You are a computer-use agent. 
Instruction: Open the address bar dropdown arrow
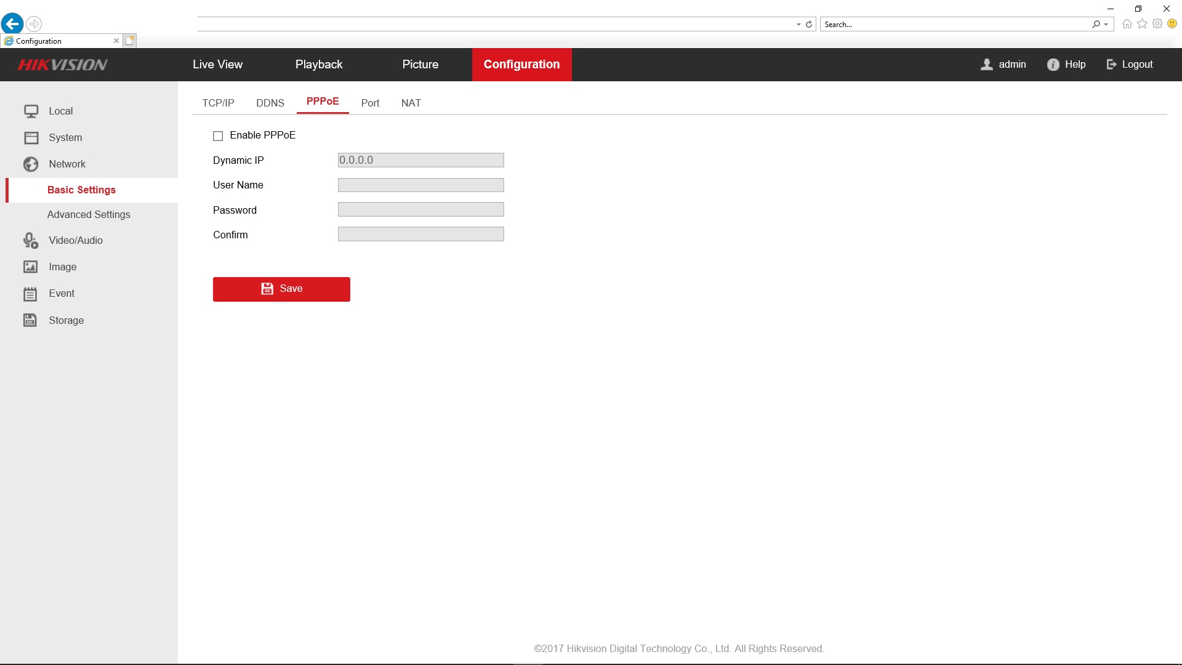pyautogui.click(x=798, y=25)
